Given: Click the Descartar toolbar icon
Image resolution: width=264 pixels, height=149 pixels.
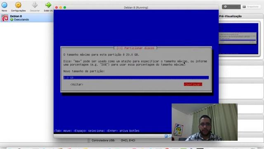Looking at the screenshot, I should coord(35,5).
